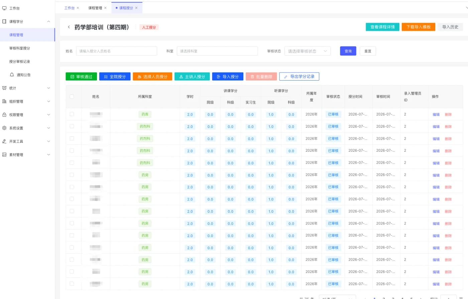Image resolution: width=468 pixels, height=299 pixels.
Task: Click the 听课学分 group header
Action: pos(281,91)
